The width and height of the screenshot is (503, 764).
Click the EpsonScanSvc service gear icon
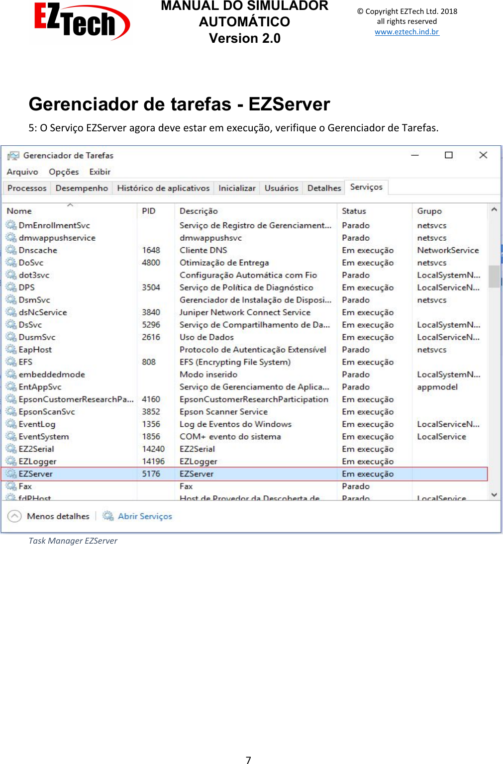pos(11,411)
